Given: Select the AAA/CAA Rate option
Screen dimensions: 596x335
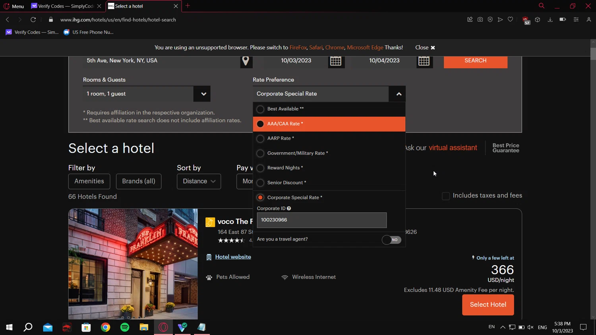Looking at the screenshot, I should coord(329,124).
